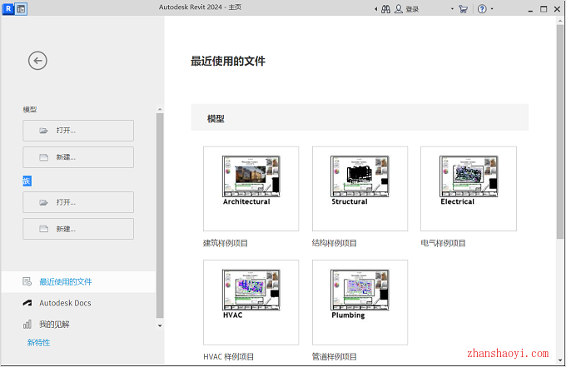The image size is (566, 367).
Task: Open the binoculars search icon
Action: 385,9
